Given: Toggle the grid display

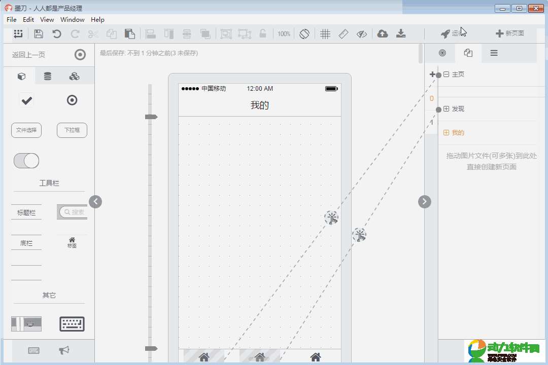Looking at the screenshot, I should coord(325,34).
